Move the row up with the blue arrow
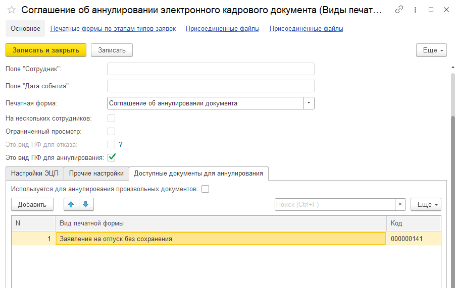456x288 pixels. (71, 204)
